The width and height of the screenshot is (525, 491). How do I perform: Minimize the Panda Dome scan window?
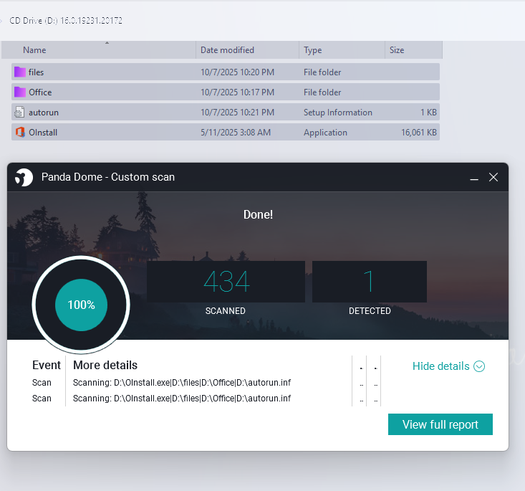tap(473, 178)
